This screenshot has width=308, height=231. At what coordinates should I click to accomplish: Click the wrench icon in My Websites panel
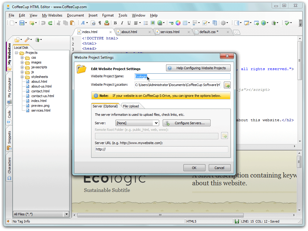point(27,40)
